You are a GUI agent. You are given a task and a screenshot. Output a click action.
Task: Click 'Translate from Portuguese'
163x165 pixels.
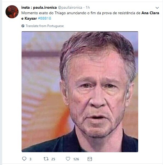pyautogui.click(x=45, y=26)
